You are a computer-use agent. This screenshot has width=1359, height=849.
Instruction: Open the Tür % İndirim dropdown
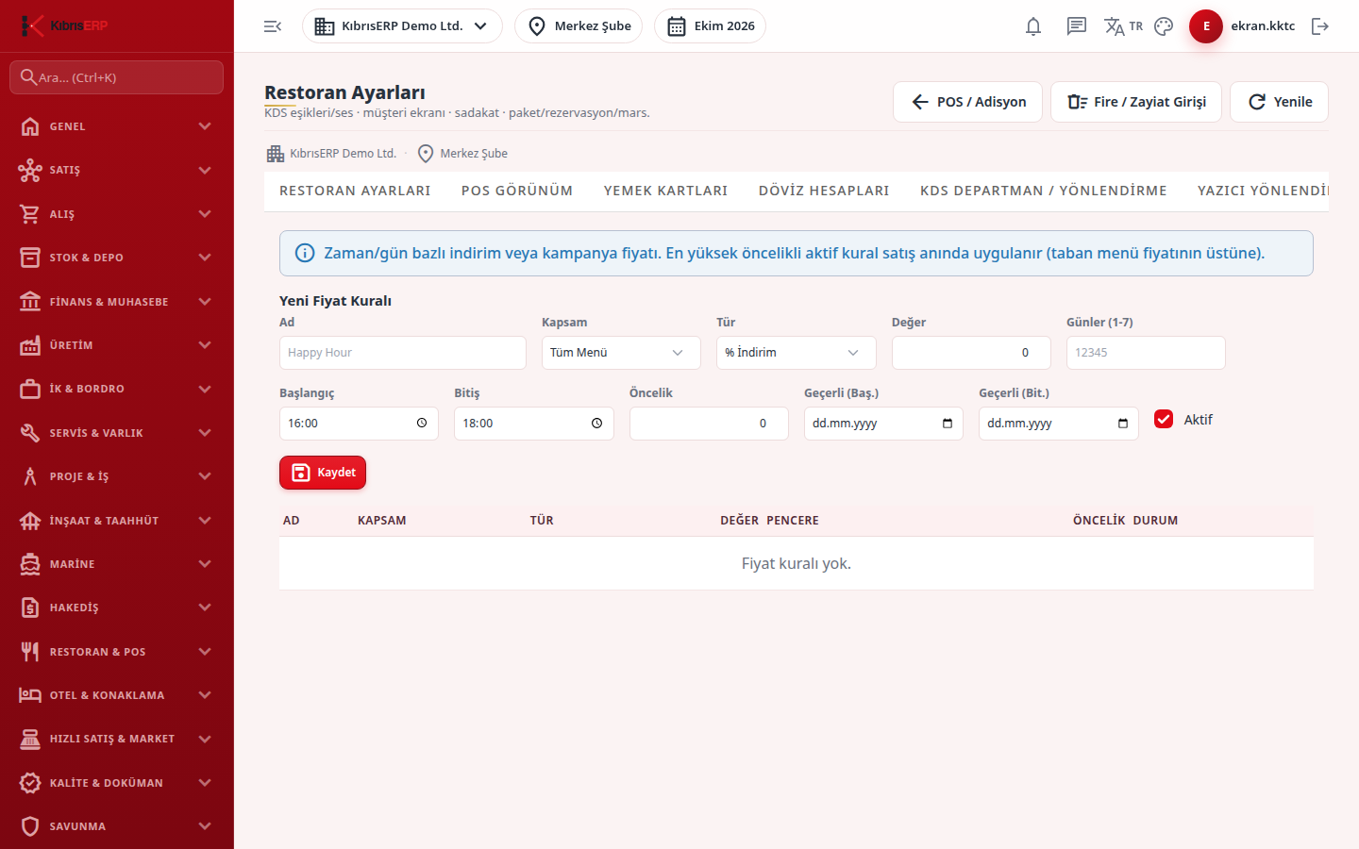coord(796,353)
